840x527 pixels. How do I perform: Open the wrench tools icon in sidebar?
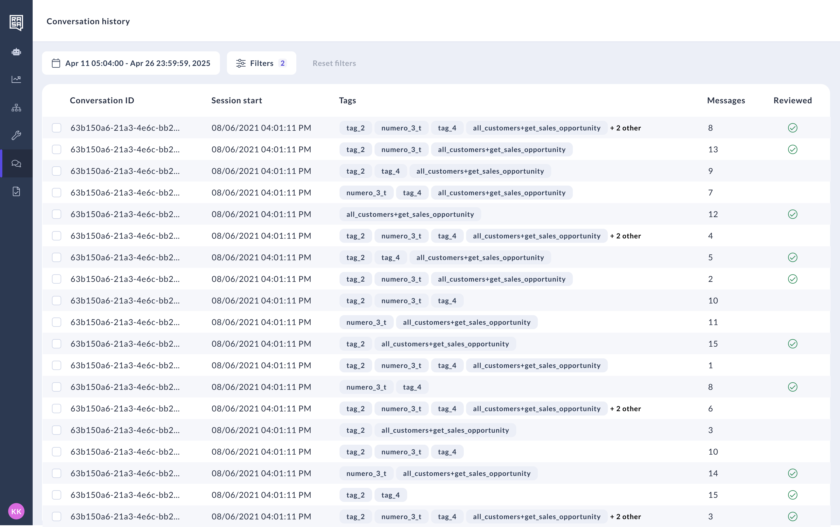[16, 135]
